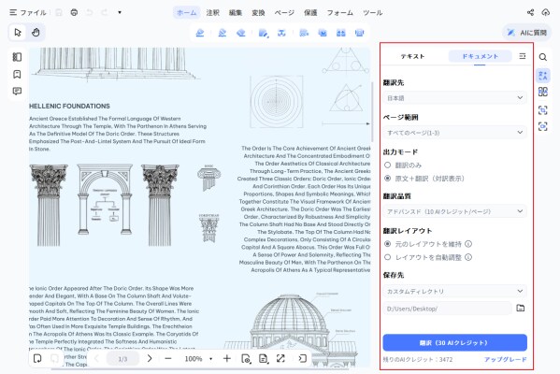Choose レイアウトを自動調整 layout option
This screenshot has width=560, height=374.
point(427,257)
